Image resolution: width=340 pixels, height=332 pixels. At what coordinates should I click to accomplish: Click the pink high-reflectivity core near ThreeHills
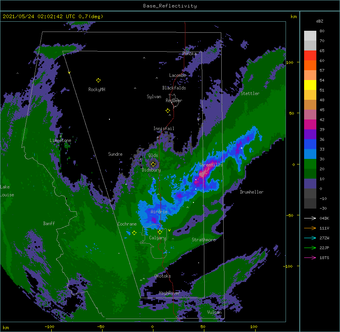coord(204,173)
